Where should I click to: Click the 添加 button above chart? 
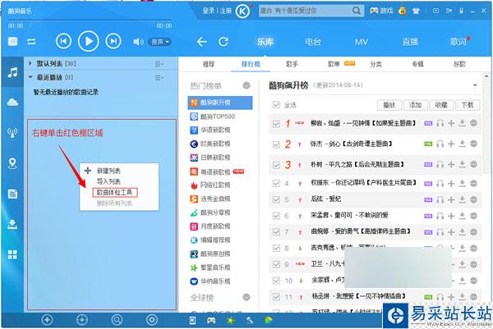point(415,105)
